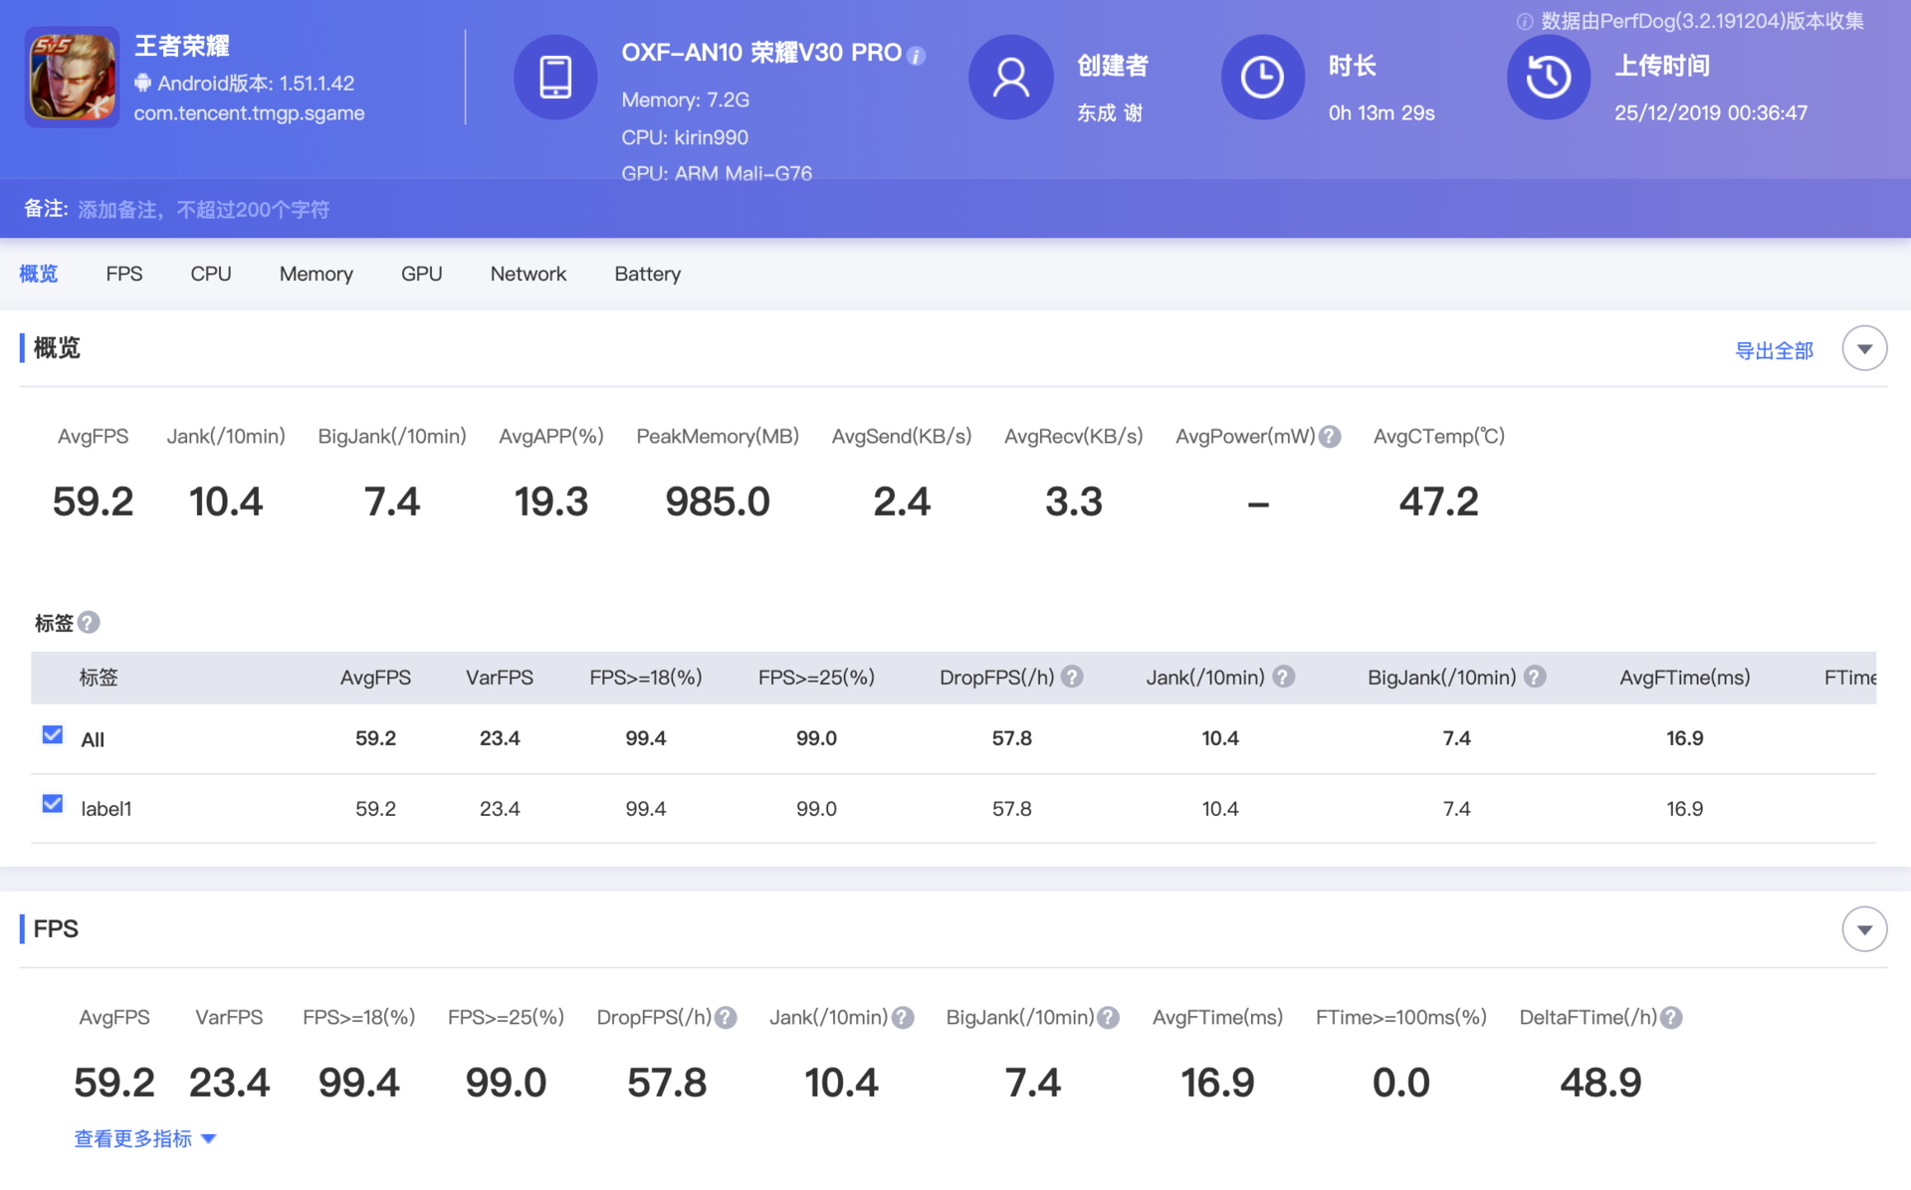Click the duration 0h 13m 29s
This screenshot has height=1190, width=1911.
tap(1381, 113)
